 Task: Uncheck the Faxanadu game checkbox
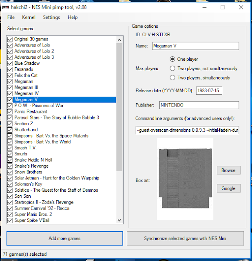tap(10, 69)
